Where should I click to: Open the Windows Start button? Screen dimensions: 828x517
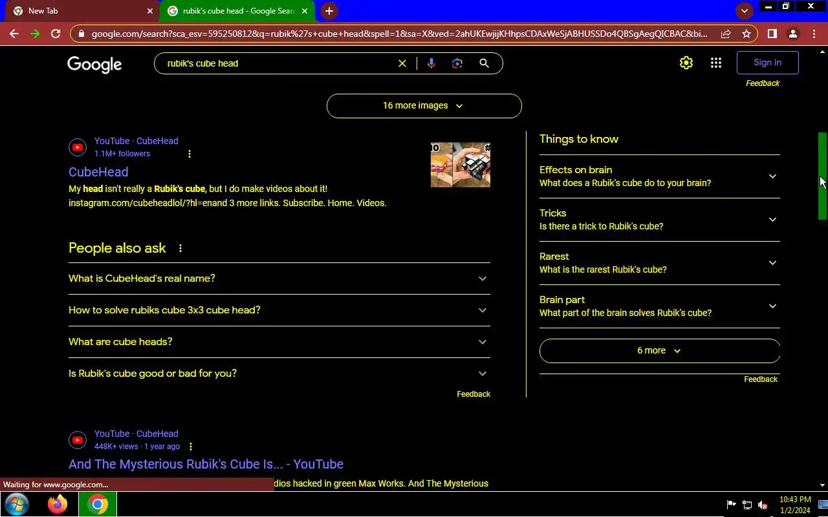[x=17, y=504]
